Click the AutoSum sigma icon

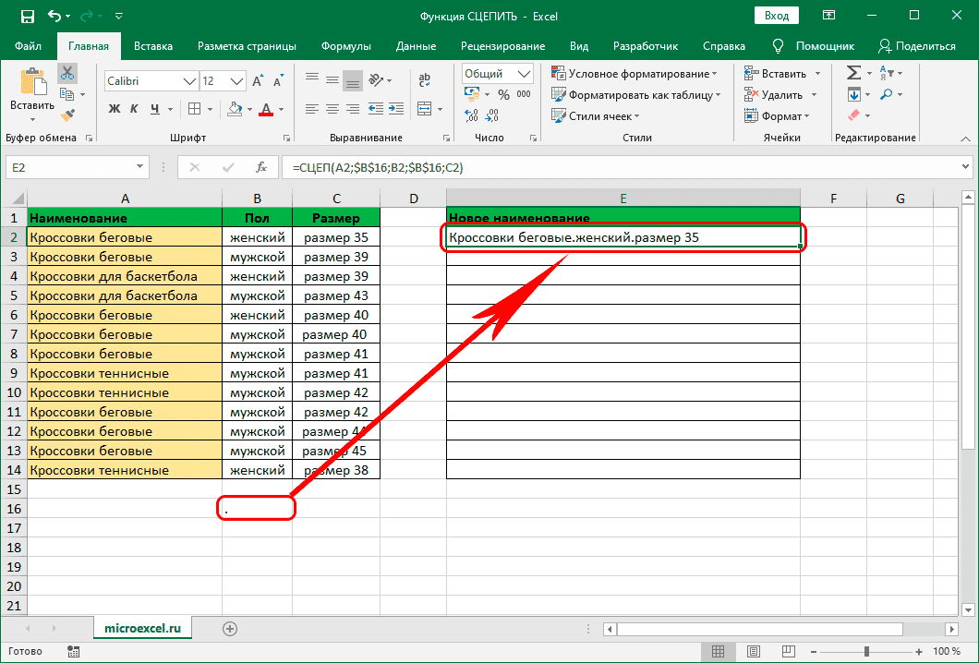point(853,73)
